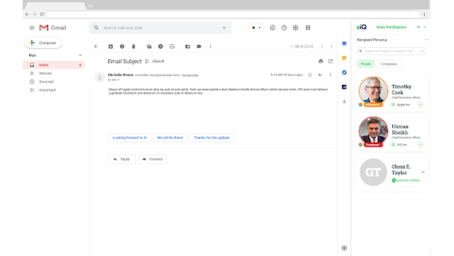
Task: Open search options dropdown arrow
Action: pyautogui.click(x=224, y=28)
